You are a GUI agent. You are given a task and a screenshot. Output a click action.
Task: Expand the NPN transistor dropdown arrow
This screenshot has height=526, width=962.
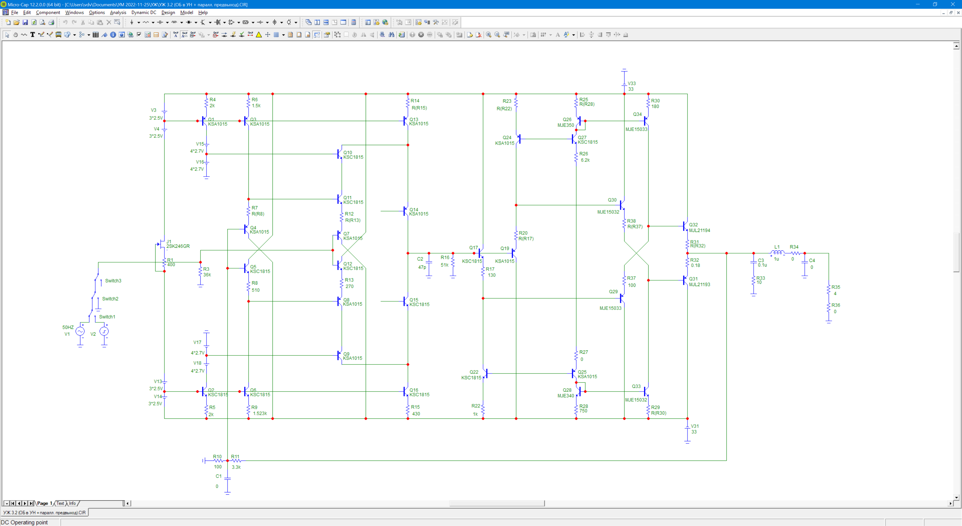click(210, 22)
